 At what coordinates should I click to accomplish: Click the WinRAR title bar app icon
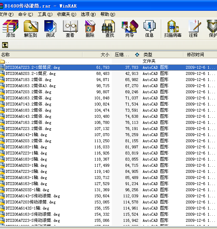click(1, 6)
